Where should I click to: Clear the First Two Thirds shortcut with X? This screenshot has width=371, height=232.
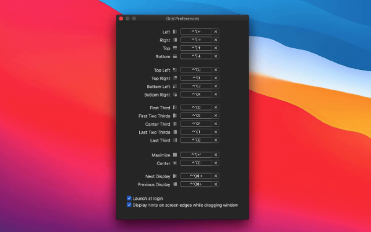point(216,116)
